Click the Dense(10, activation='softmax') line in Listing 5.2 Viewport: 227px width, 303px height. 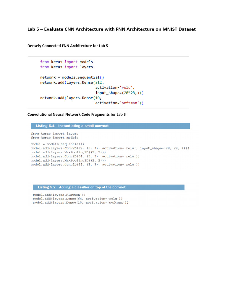click(80, 202)
